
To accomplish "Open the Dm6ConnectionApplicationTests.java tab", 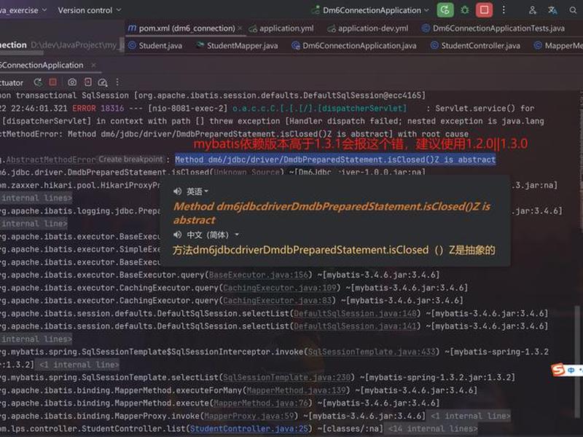I will click(494, 28).
